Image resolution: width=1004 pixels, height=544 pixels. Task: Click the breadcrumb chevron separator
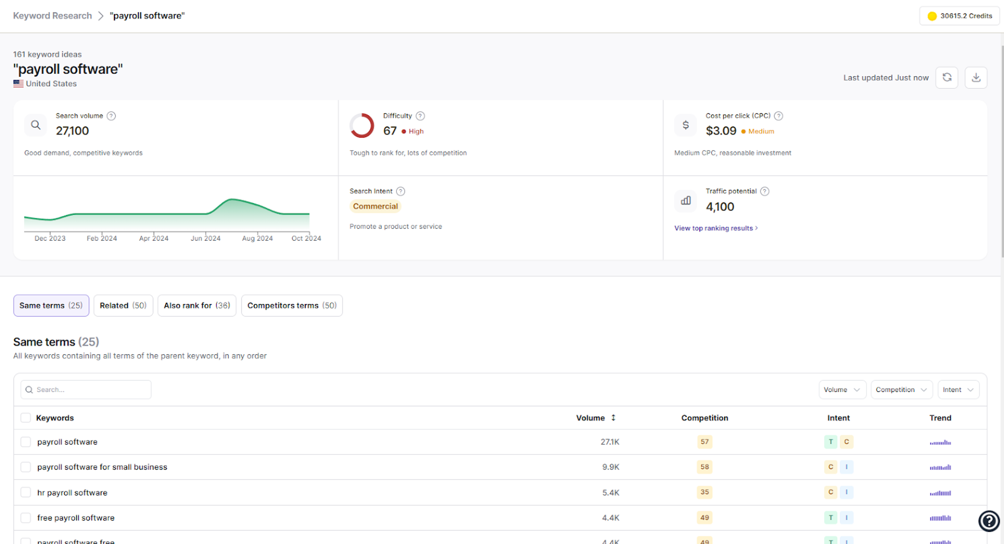(x=101, y=16)
